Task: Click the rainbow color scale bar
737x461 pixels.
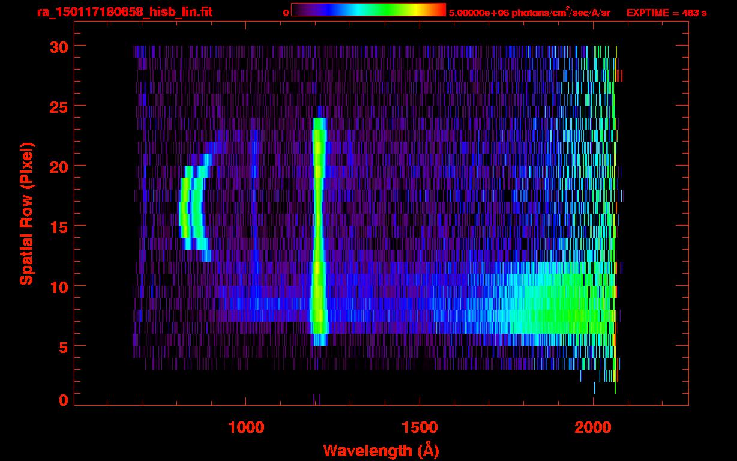Action: 368,10
